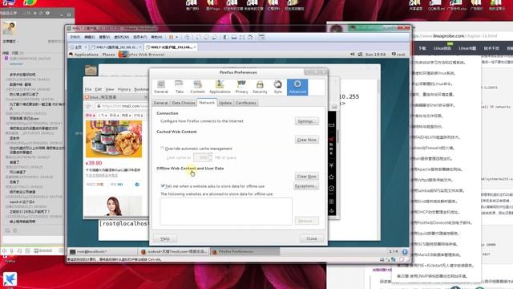Open the View menu in Firefox browser window
The width and height of the screenshot is (513, 289).
[110, 89]
